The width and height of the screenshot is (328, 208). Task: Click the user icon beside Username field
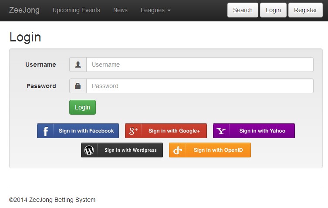[78, 65]
